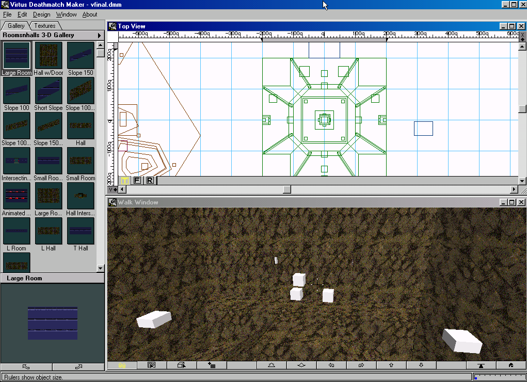This screenshot has width=527, height=382.
Task: Click the move up arrow in Walk Window
Action: click(391, 365)
